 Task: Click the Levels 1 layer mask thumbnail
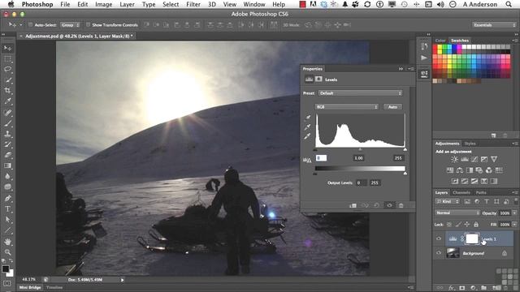[472, 238]
